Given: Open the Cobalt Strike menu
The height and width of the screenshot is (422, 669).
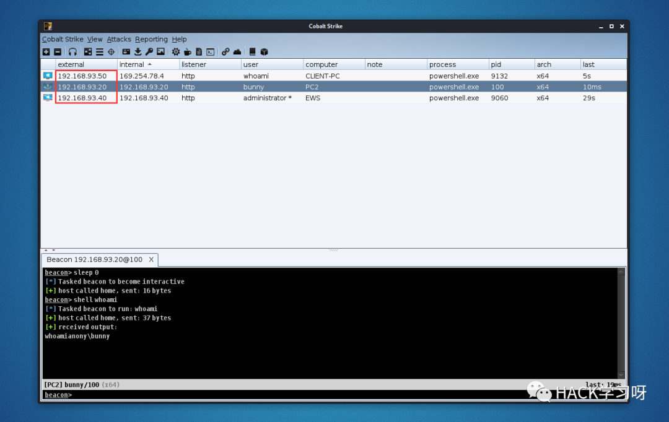Looking at the screenshot, I should coord(63,39).
